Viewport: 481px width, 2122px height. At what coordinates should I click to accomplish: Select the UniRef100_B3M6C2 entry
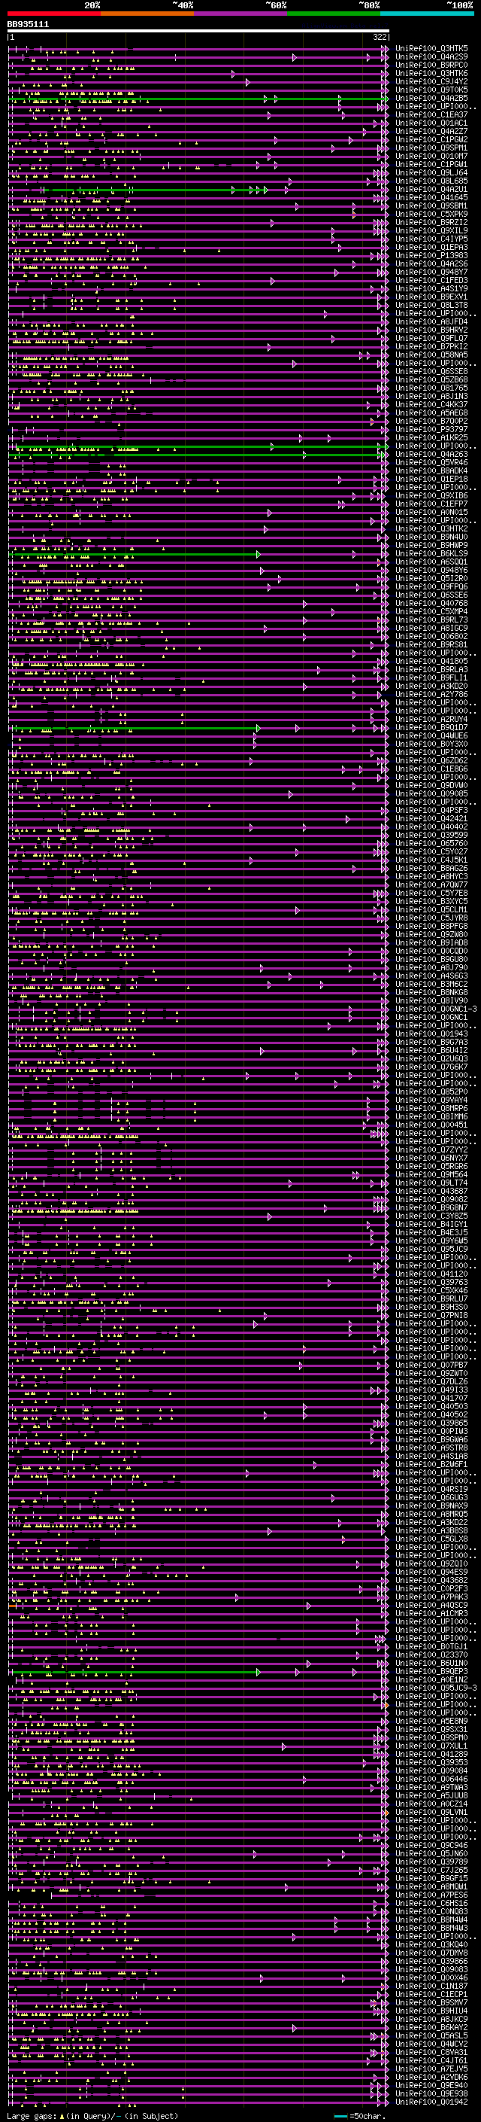click(x=431, y=985)
